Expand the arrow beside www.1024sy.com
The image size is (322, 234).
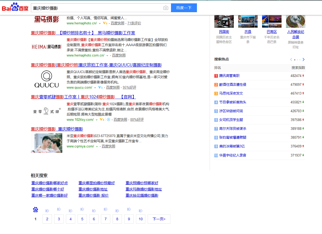[97, 120]
